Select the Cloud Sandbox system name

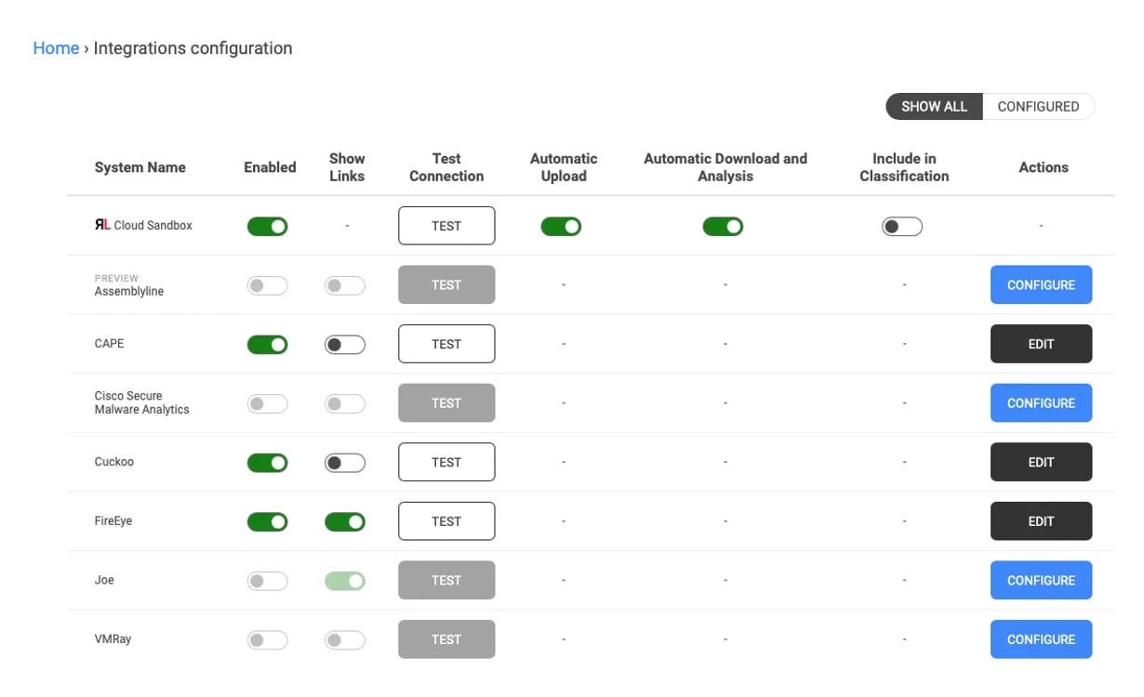(153, 225)
